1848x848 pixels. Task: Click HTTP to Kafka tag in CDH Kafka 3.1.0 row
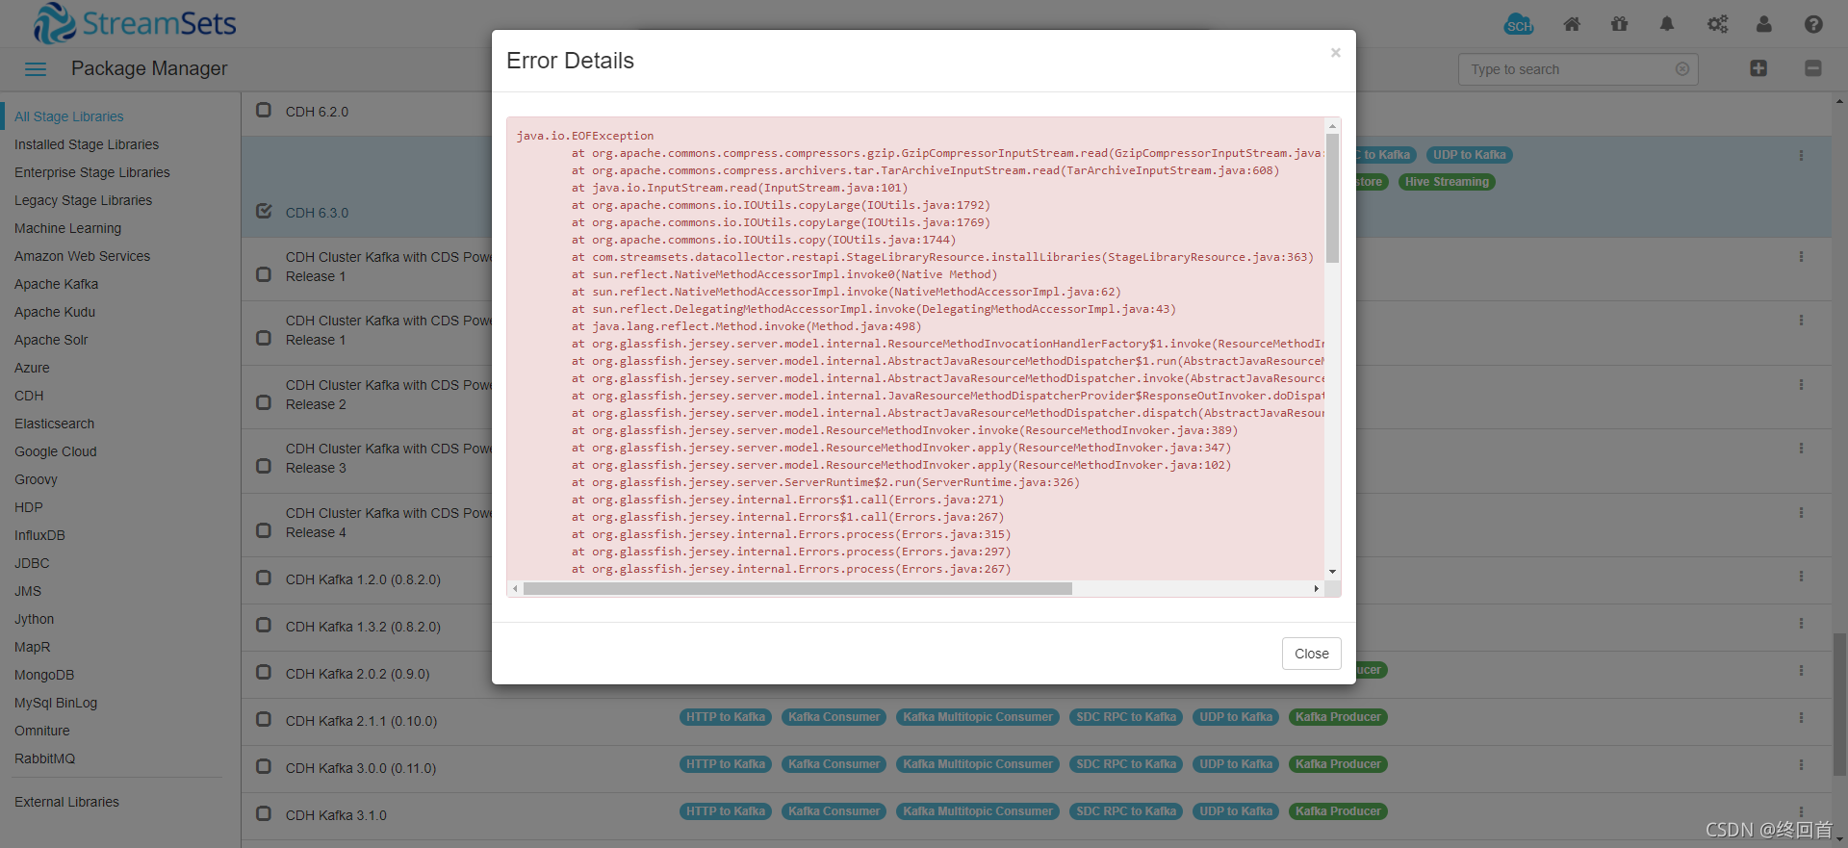pos(726,811)
